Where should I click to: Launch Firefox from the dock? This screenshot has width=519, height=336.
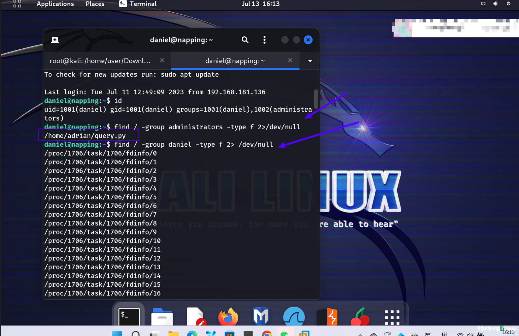(x=228, y=316)
